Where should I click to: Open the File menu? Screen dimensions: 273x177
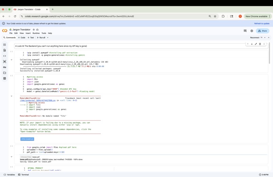click(11, 33)
